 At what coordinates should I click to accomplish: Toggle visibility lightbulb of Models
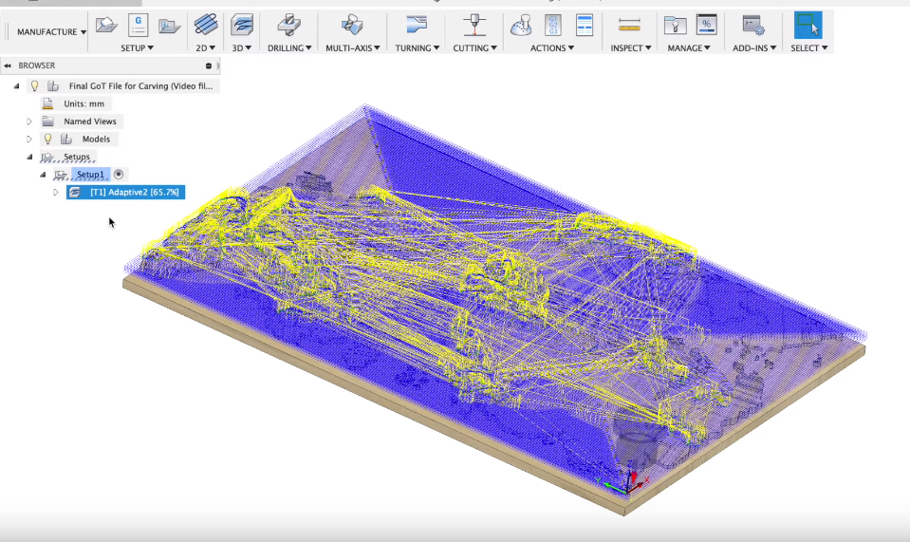(x=48, y=140)
